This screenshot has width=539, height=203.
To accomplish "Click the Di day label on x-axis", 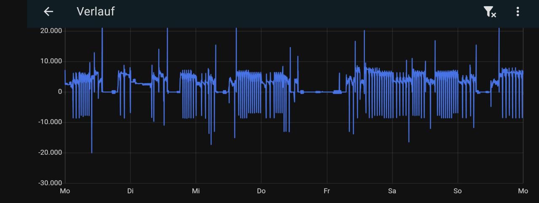I will pos(130,191).
